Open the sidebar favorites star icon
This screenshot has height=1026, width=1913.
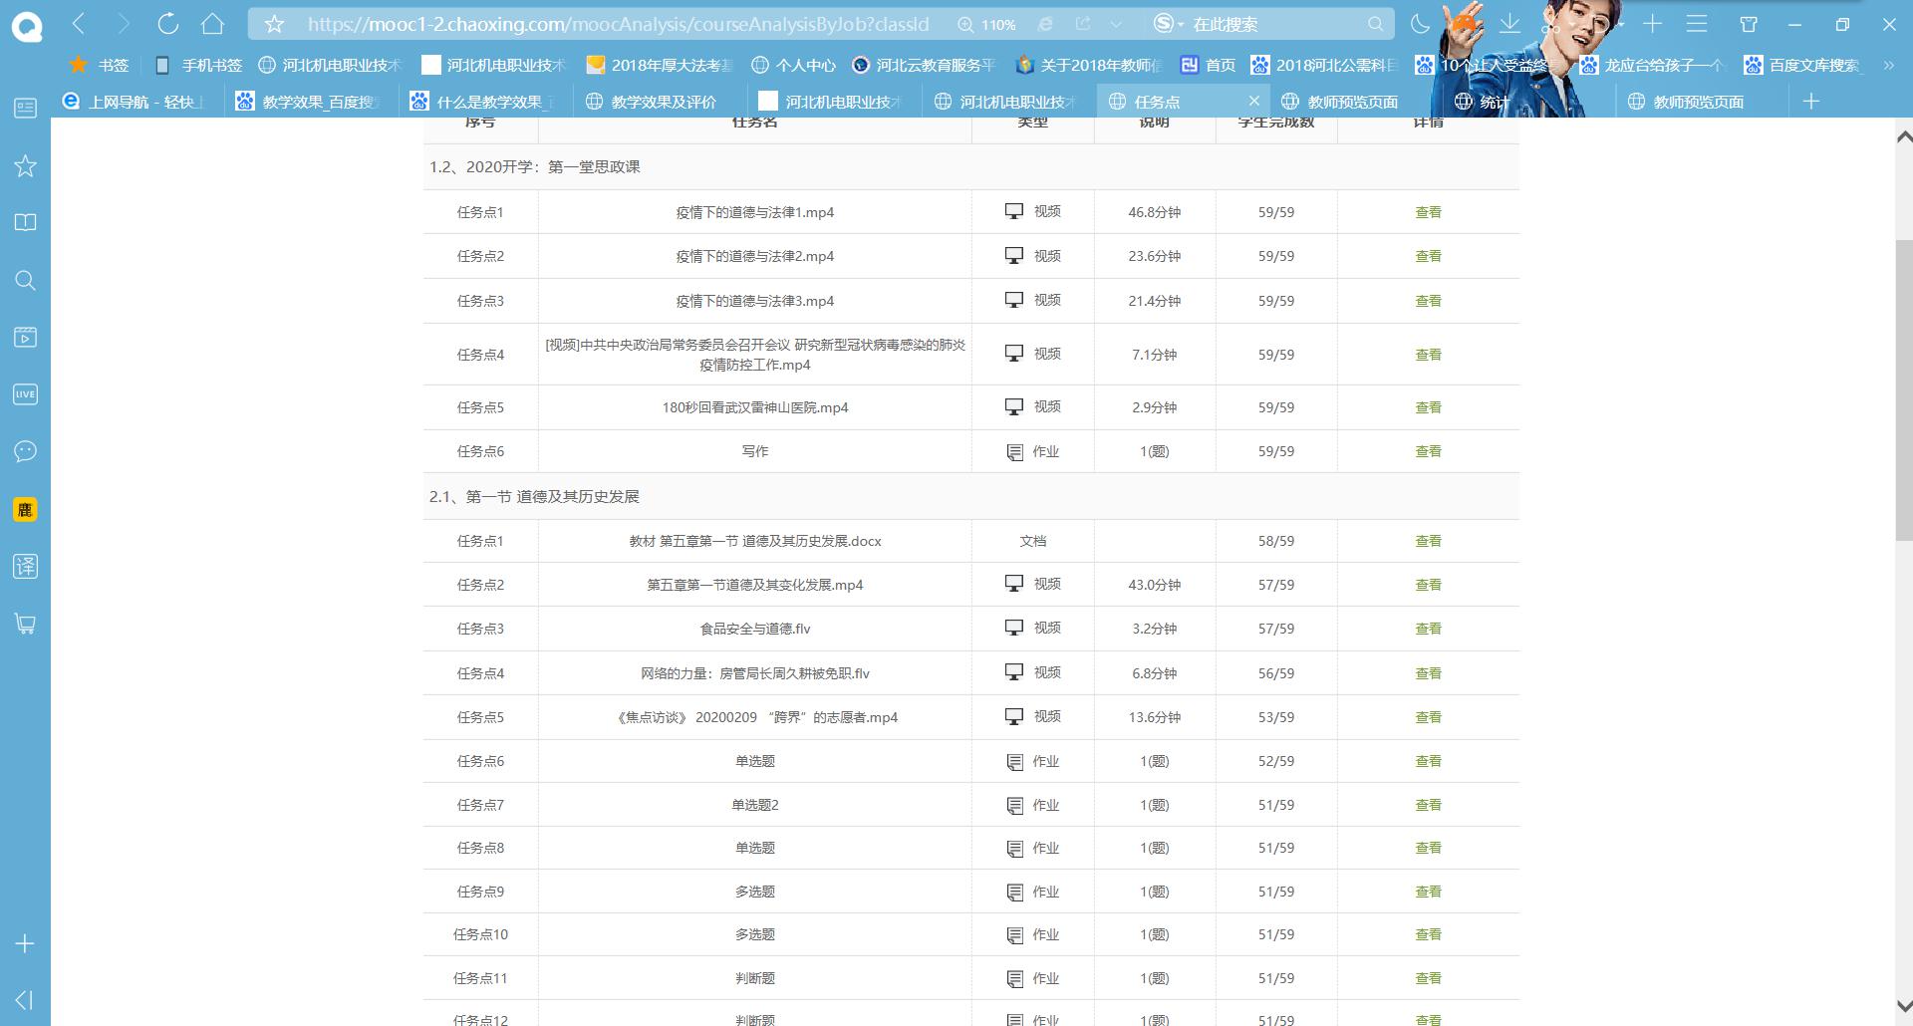25,165
